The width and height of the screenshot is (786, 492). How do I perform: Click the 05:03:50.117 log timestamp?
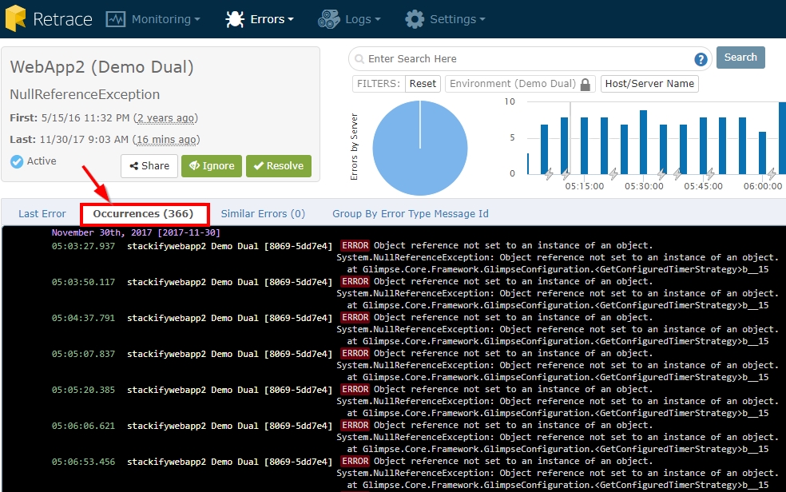[83, 282]
